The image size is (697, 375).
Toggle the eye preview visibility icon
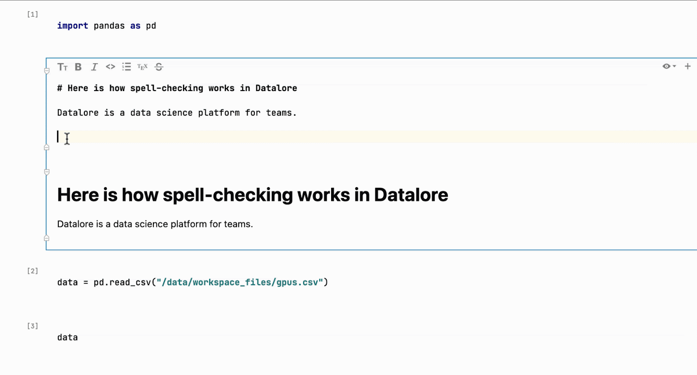666,67
